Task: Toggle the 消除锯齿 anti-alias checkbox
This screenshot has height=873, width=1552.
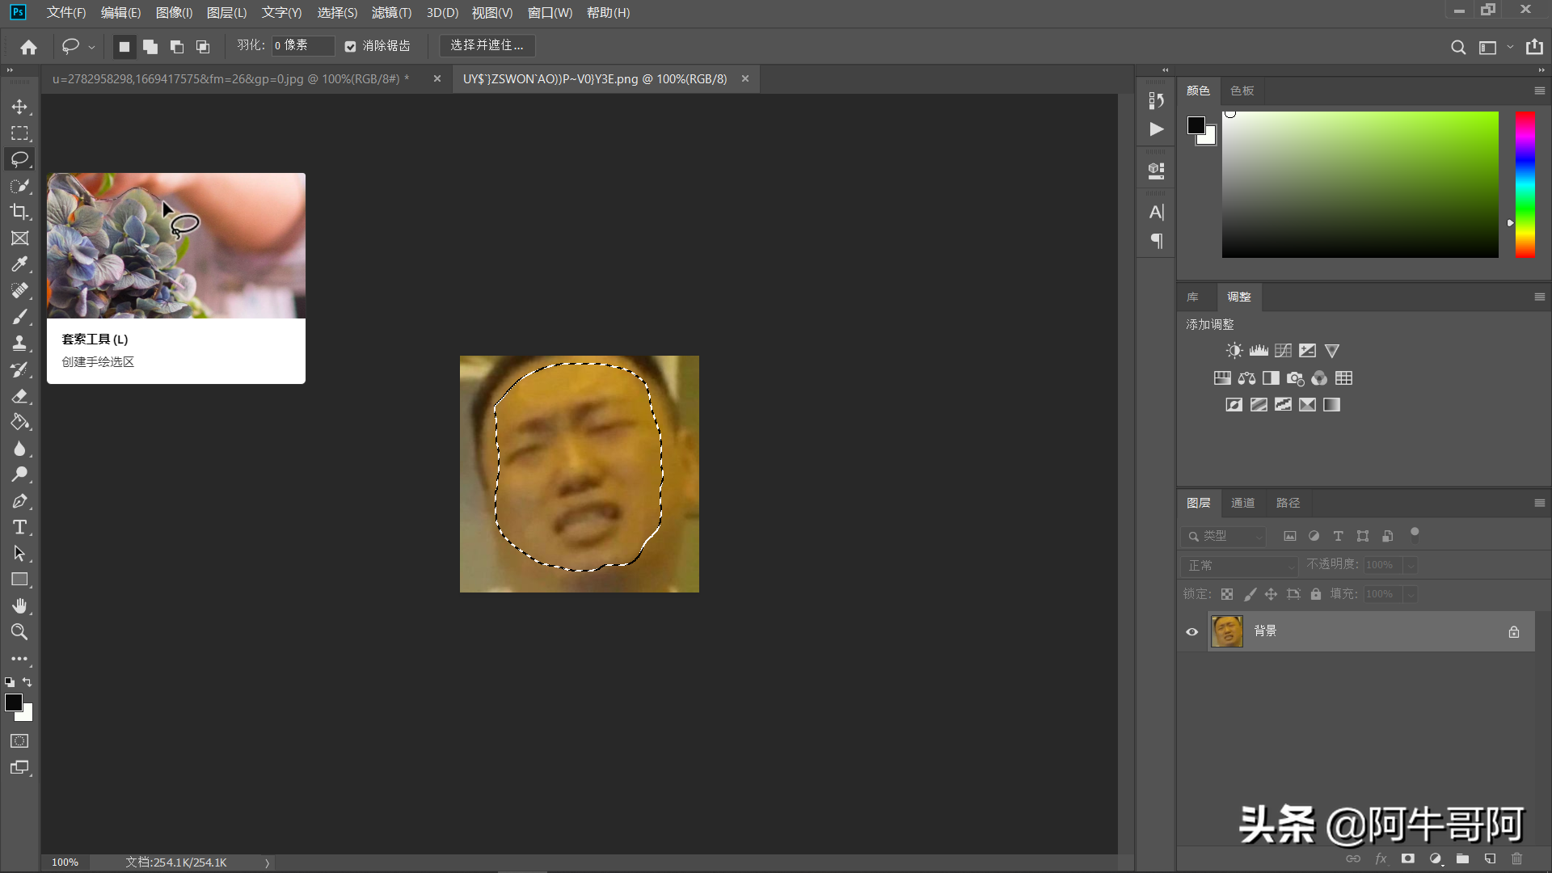Action: tap(350, 46)
